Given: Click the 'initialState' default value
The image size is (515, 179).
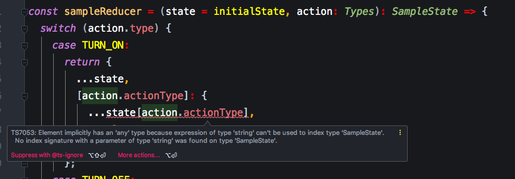Looking at the screenshot, I should click(249, 12).
